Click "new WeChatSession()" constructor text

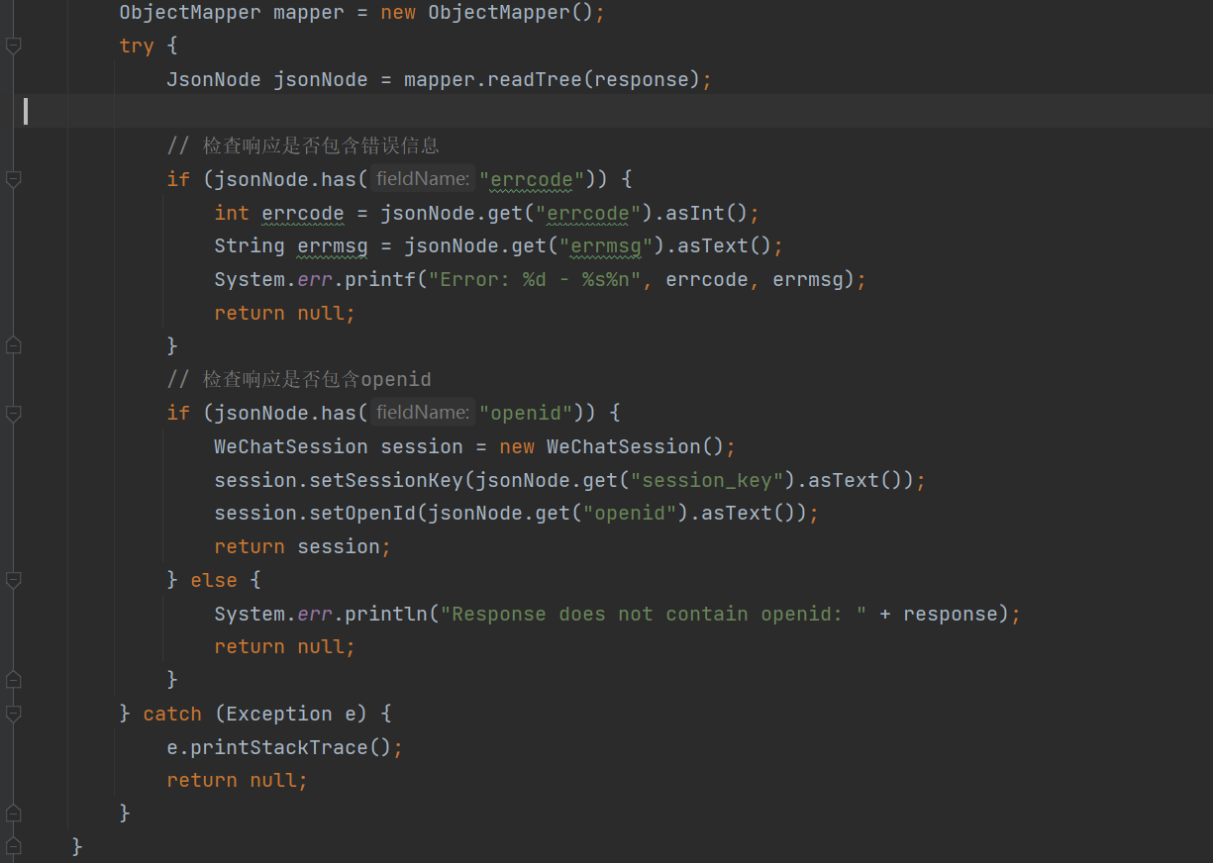pyautogui.click(x=611, y=446)
